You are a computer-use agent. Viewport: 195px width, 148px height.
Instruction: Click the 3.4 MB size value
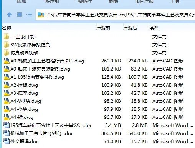point(113,125)
